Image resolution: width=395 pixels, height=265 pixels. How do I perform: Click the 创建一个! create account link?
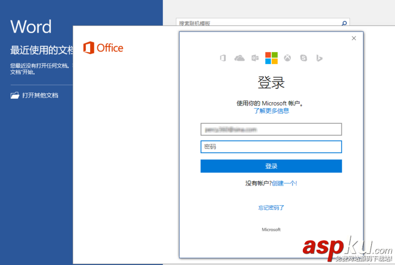284,184
